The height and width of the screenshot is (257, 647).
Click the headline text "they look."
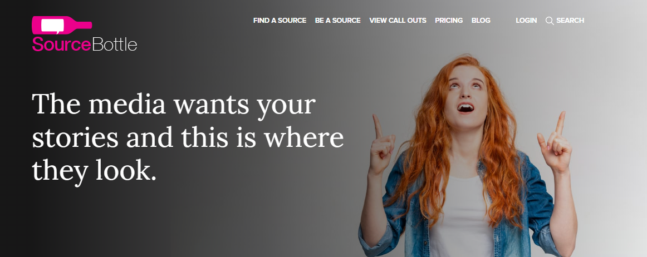pos(95,170)
